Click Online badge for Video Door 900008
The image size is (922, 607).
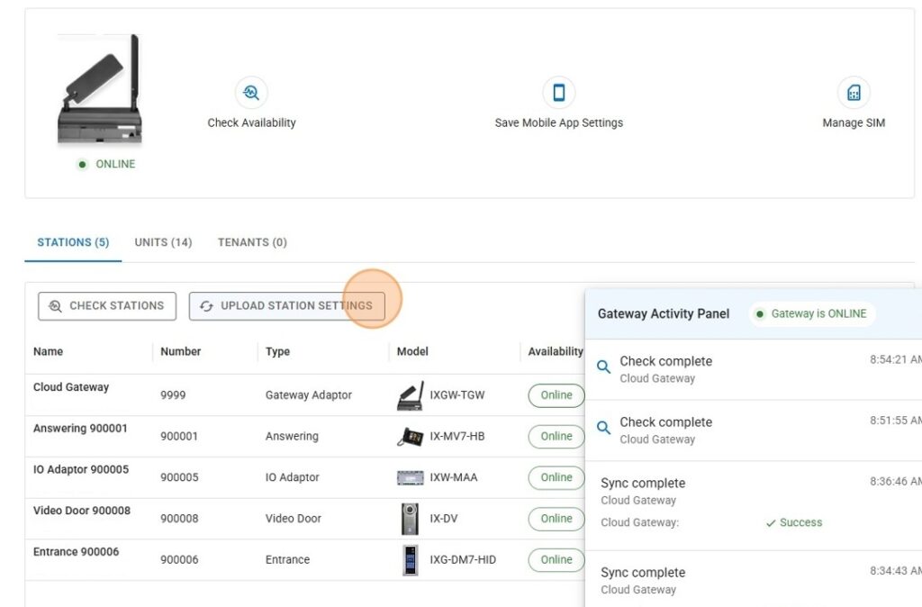coord(556,519)
